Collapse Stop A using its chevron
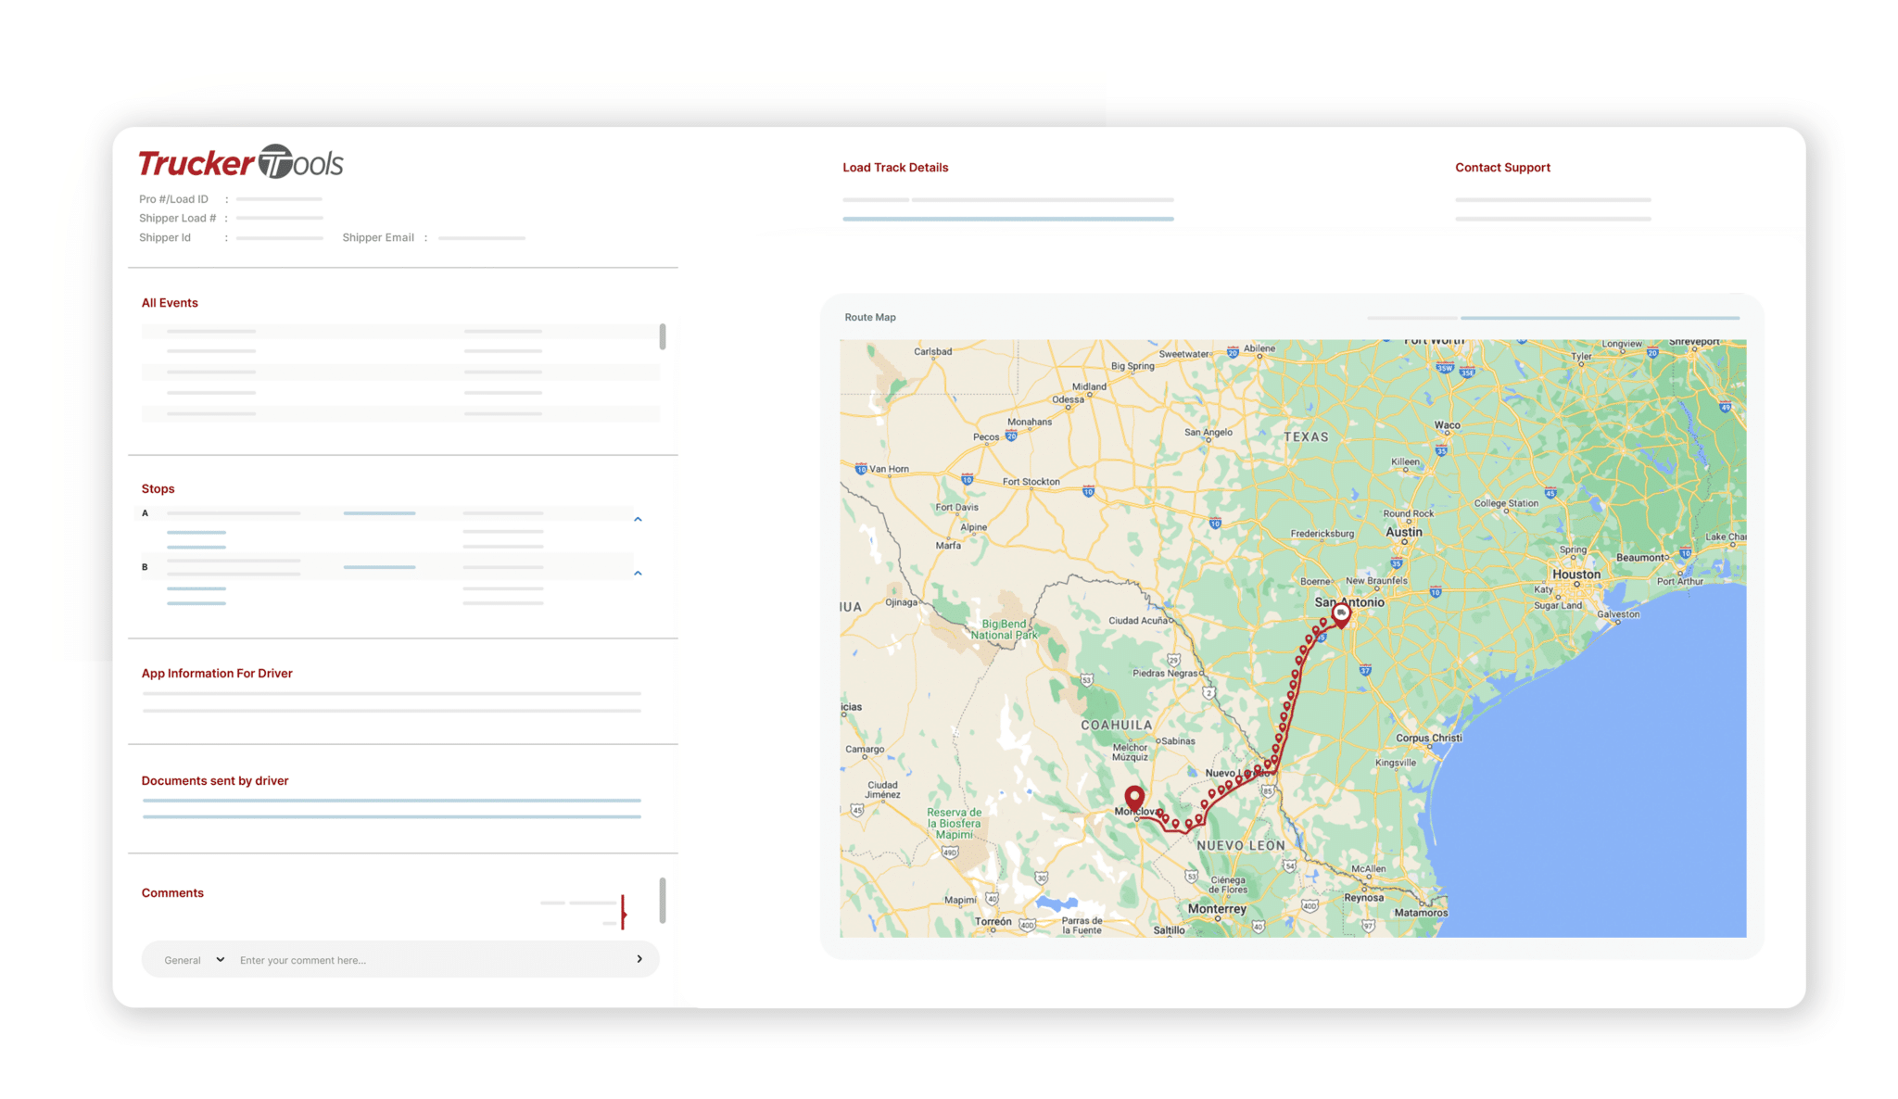The image size is (1898, 1099). point(638,519)
